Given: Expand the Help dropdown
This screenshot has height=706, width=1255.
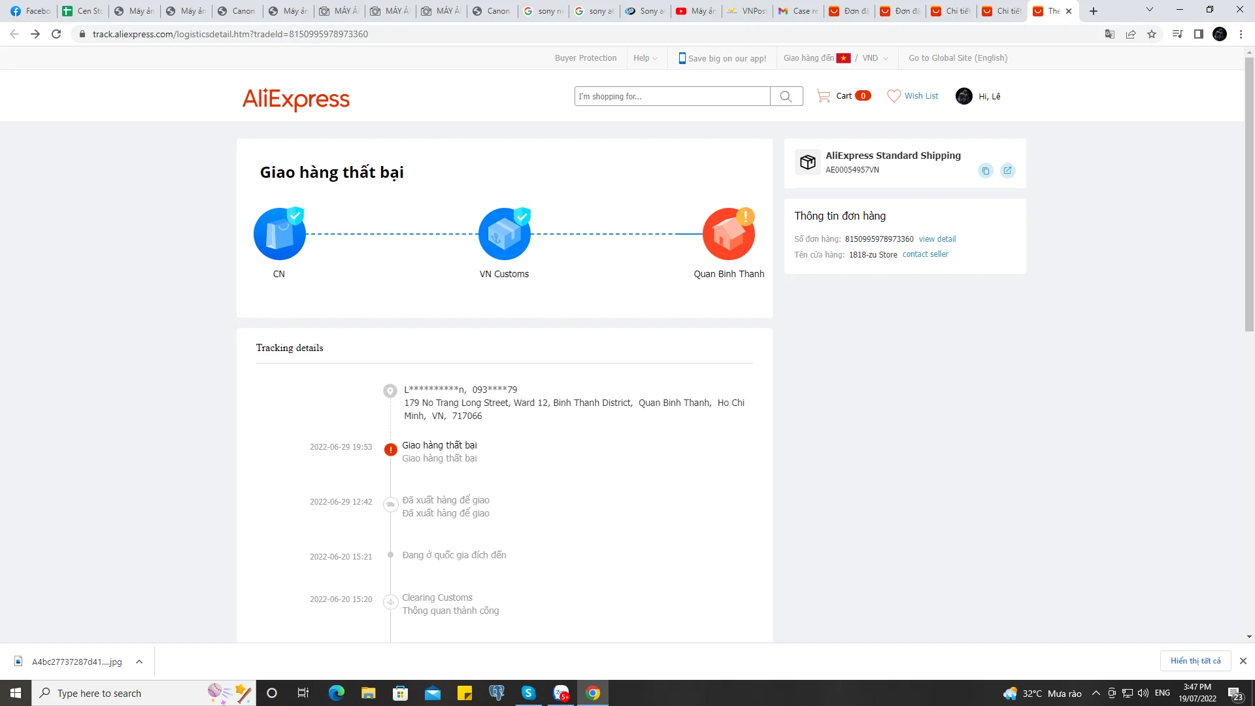Looking at the screenshot, I should point(645,58).
